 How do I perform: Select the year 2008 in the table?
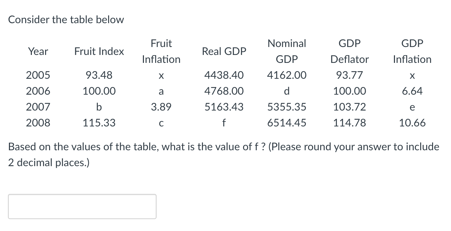coord(37,123)
